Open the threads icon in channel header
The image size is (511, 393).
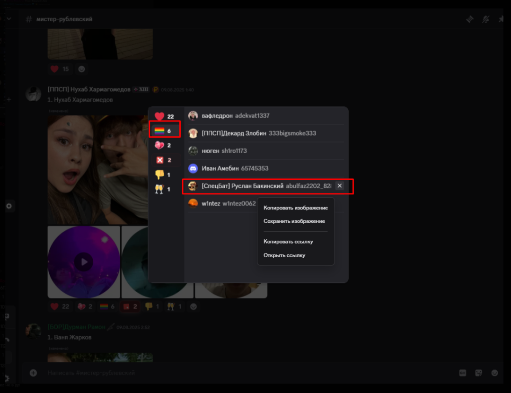click(x=470, y=19)
